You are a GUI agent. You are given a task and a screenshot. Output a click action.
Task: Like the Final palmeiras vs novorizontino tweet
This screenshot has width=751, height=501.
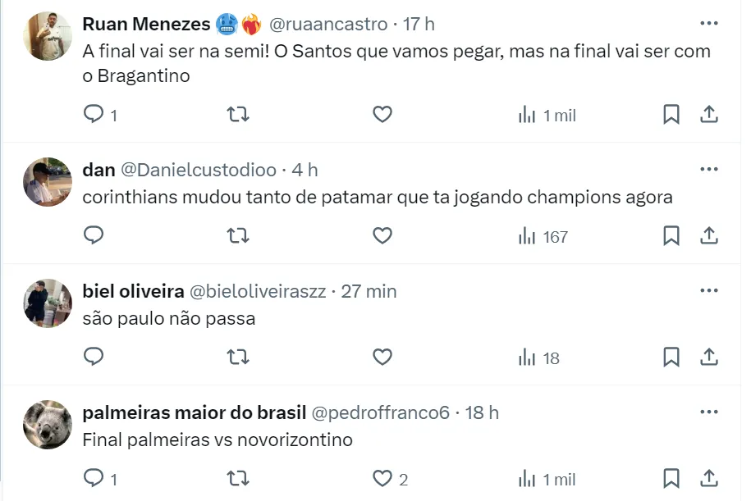click(x=382, y=478)
